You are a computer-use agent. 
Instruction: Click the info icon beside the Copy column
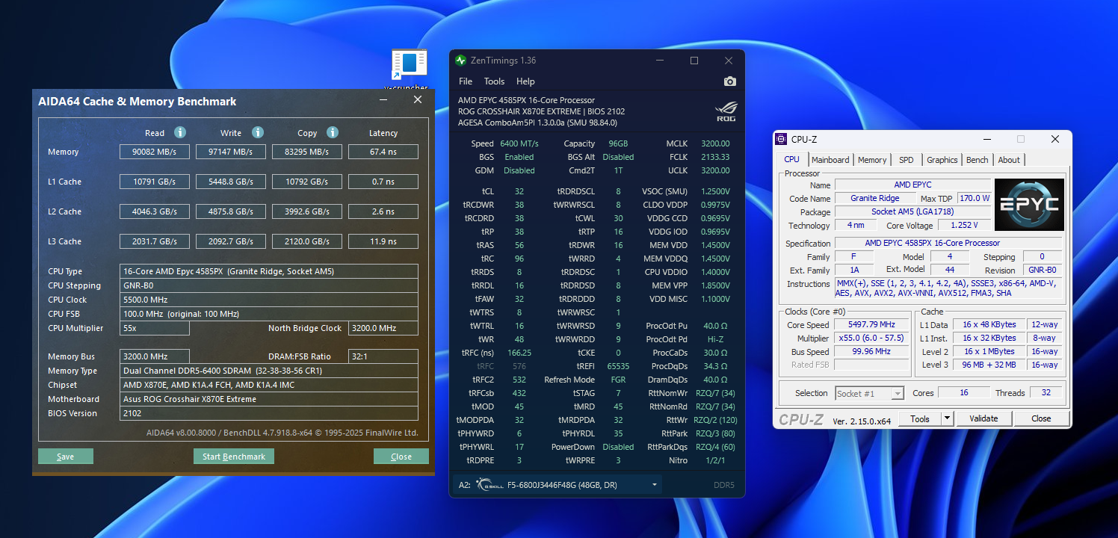click(333, 132)
